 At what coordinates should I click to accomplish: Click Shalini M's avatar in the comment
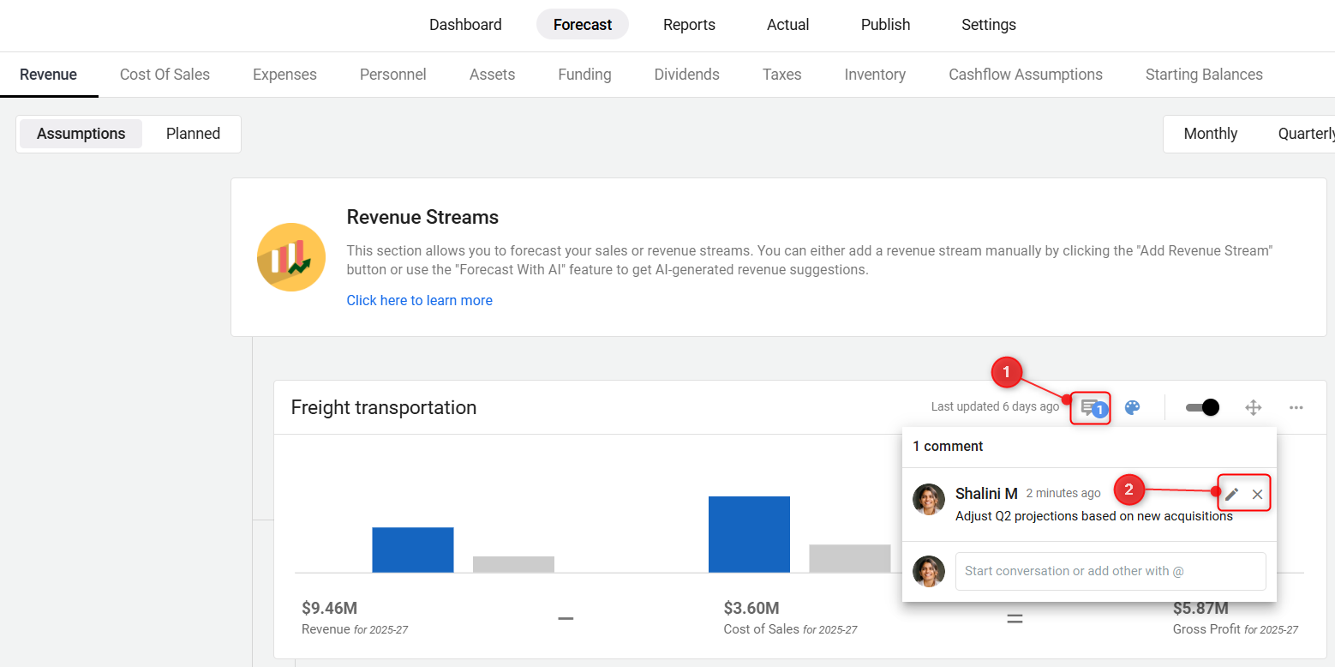click(x=929, y=499)
